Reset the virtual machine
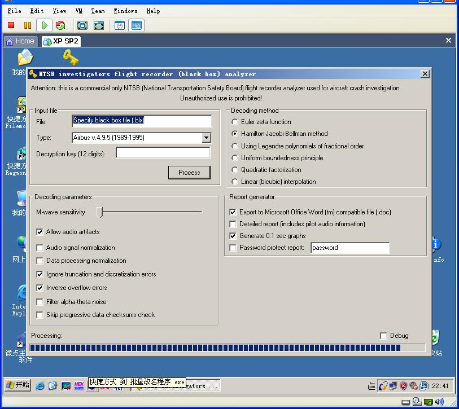Viewport: 459px width, 409px height. point(60,25)
